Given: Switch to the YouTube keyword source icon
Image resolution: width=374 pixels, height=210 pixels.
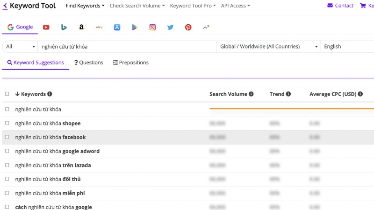Looking at the screenshot, I should coord(46,28).
